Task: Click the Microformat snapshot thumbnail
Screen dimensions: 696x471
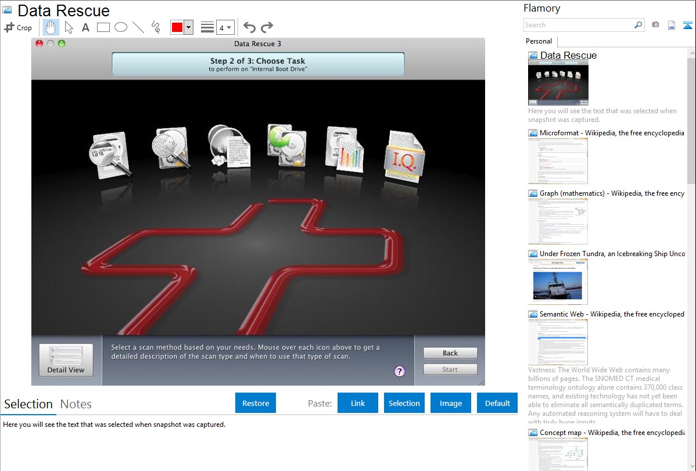Action: [558, 161]
